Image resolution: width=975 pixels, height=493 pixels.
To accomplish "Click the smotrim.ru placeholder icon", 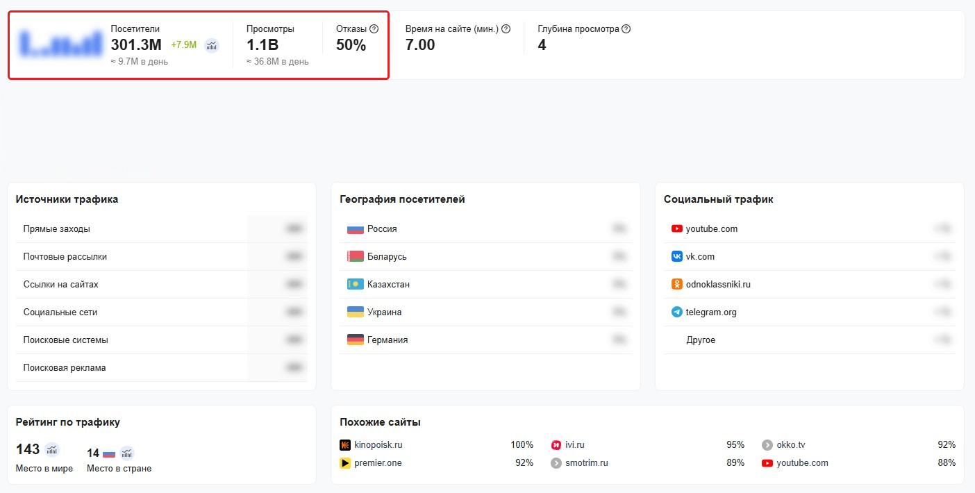I will pyautogui.click(x=556, y=463).
